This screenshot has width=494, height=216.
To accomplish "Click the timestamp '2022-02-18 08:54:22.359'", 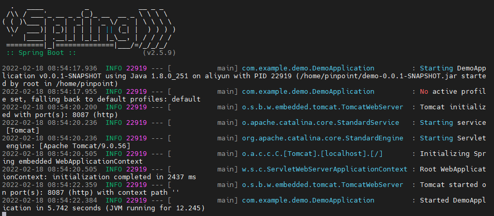I will 50,185.
